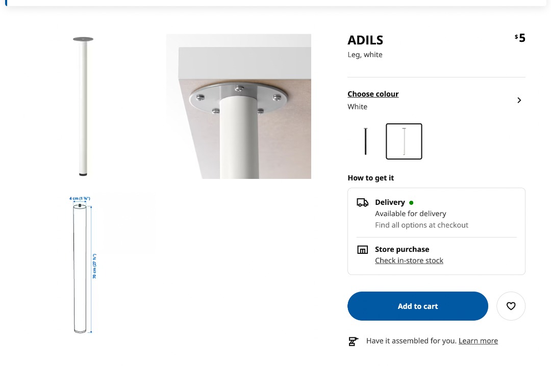Open Learn more about assembly service
This screenshot has height=367, width=551.
(x=478, y=341)
